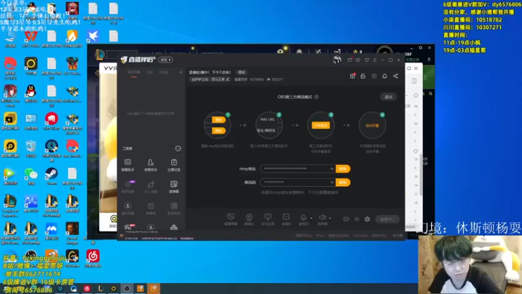522x294 pixels.
Task: Click the rtmp address input field
Action: [298, 169]
